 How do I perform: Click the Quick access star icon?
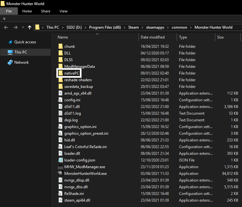[10, 42]
